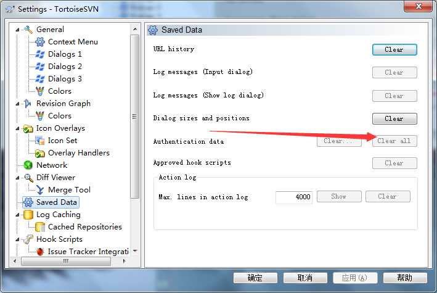Click the Colors icon under General
Image resolution: width=437 pixels, height=293 pixels.
pyautogui.click(x=40, y=91)
